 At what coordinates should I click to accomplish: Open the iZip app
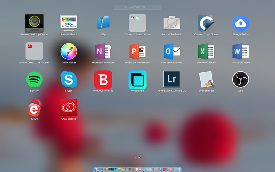tap(103, 23)
